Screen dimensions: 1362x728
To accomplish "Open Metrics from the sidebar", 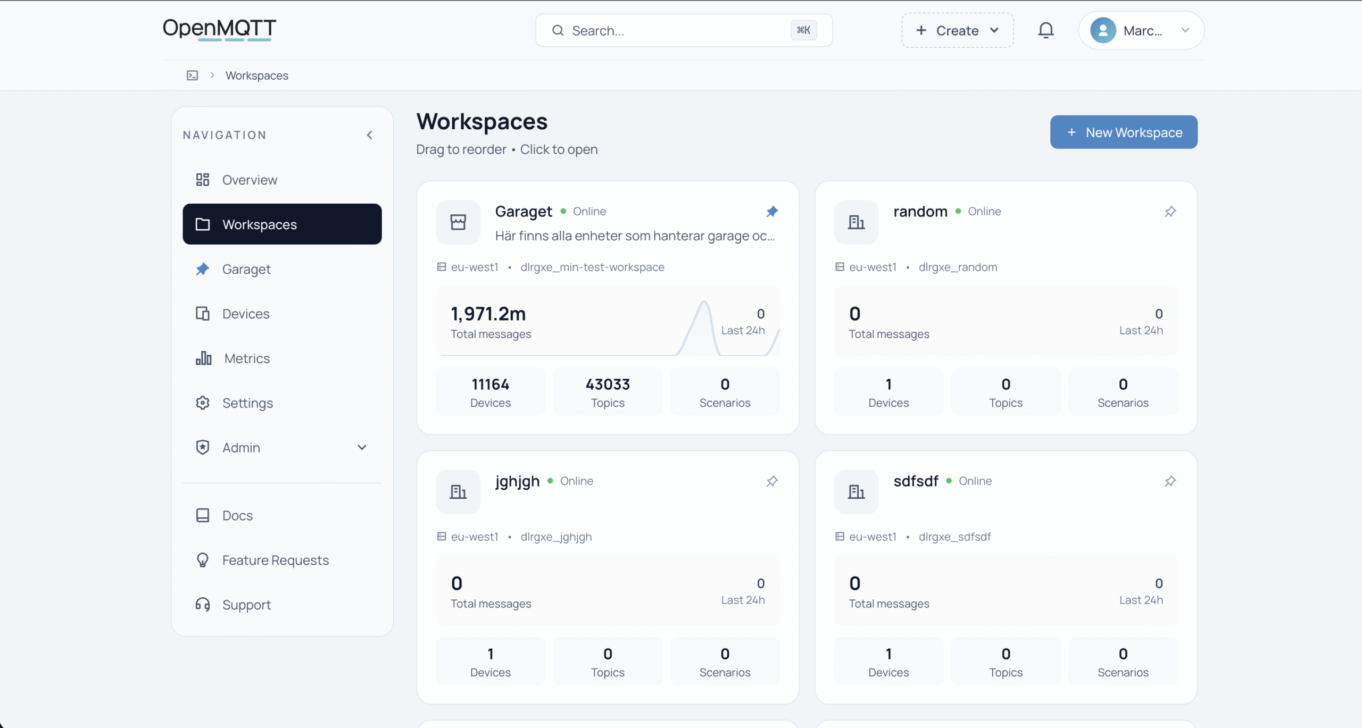I will [x=247, y=358].
